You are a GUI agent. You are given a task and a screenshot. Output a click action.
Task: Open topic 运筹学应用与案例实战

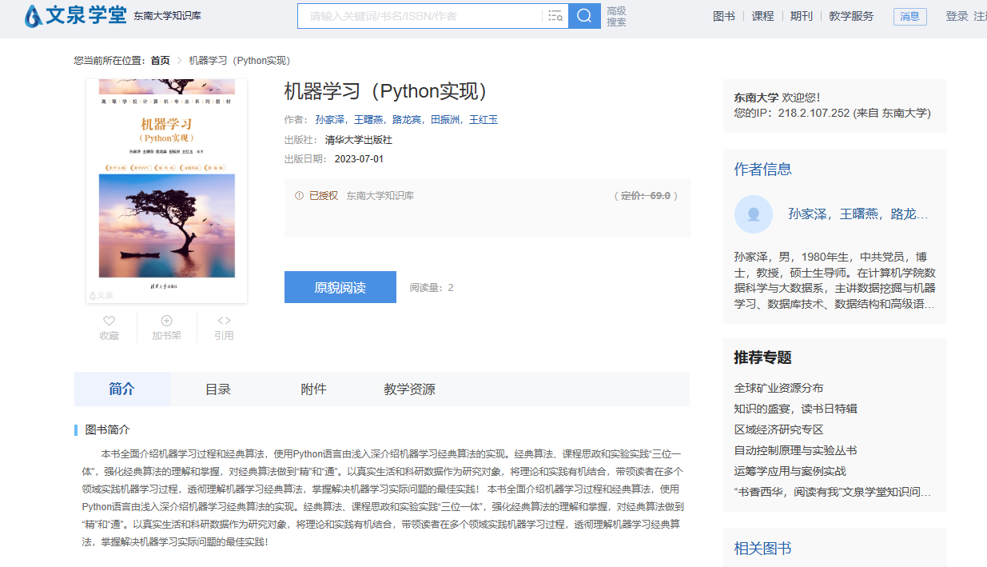pyautogui.click(x=790, y=471)
